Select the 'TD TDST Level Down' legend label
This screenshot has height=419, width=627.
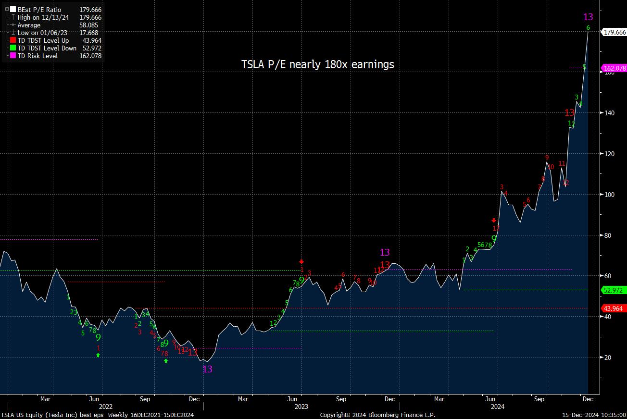47,48
